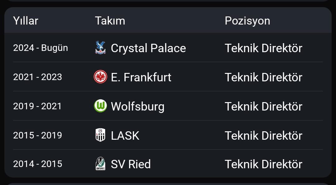This screenshot has height=185, width=336.
Task: Open the E. Frankfurt team link
Action: (141, 77)
